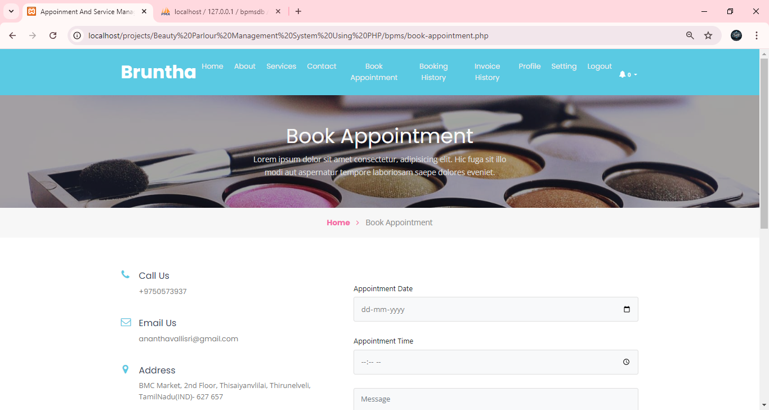Click the Logout link
Viewport: 769px width, 410px height.
(x=599, y=66)
